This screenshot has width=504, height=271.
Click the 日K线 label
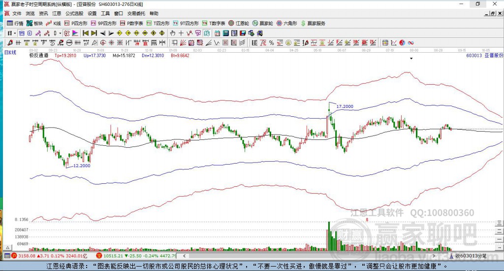click(10, 52)
